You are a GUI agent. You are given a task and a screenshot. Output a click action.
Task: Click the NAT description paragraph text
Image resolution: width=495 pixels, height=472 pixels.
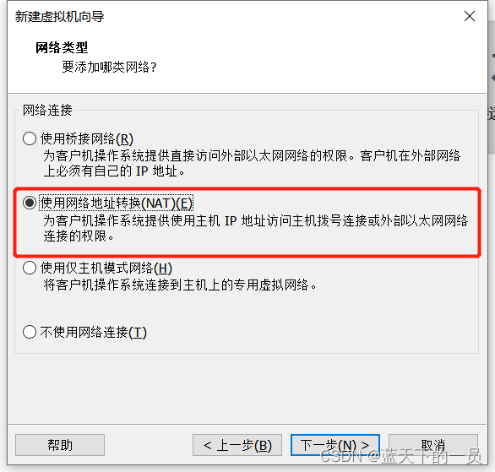[x=256, y=228]
